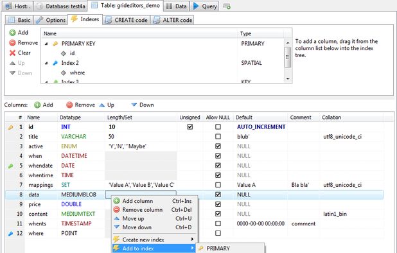This screenshot has height=253, width=397.
Task: Toggle Allow NULL for id column
Action: [x=218, y=126]
